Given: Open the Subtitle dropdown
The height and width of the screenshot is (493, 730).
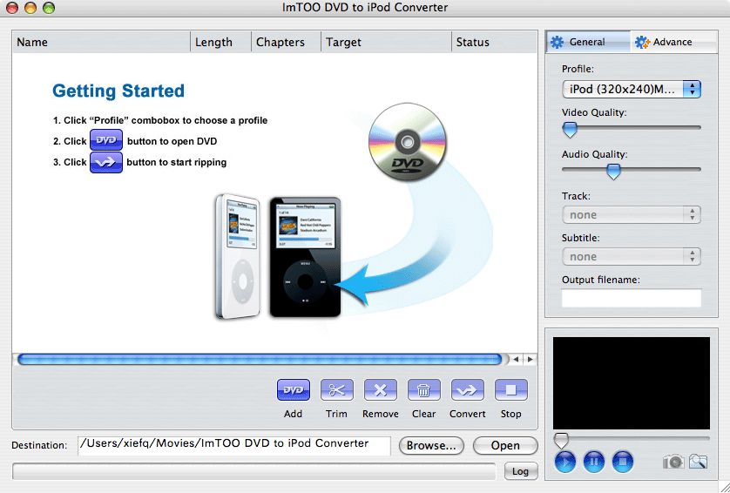Looking at the screenshot, I should [632, 256].
